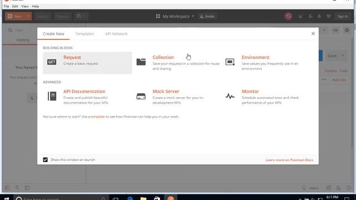The height and width of the screenshot is (200, 356).
Task: Click the two-pane layout icon in status bar
Action: pos(328,188)
